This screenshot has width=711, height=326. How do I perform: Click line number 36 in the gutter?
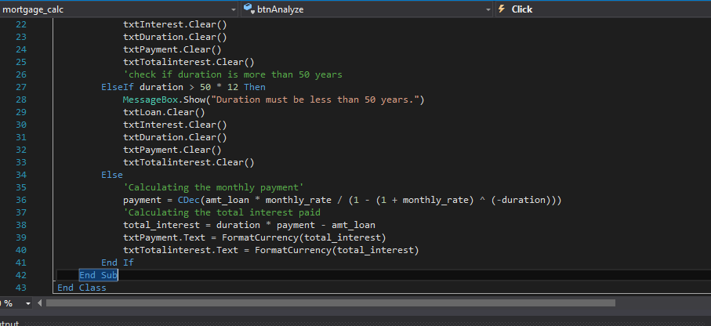pos(21,200)
